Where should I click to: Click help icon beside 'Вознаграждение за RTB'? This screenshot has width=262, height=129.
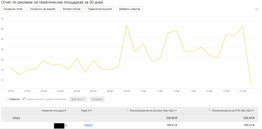click(x=209, y=110)
